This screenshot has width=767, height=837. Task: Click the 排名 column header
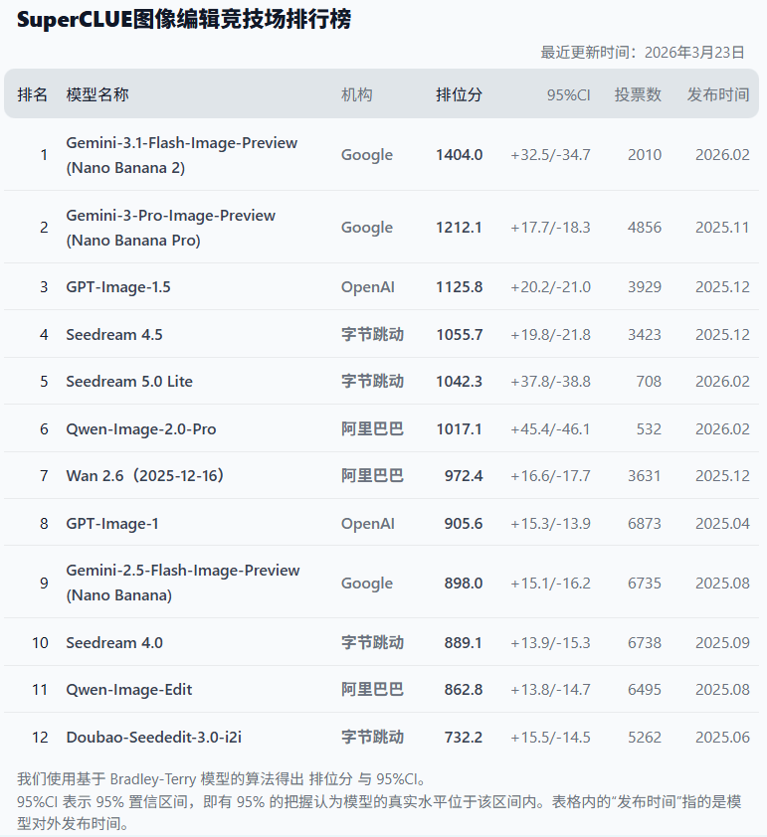coord(33,94)
